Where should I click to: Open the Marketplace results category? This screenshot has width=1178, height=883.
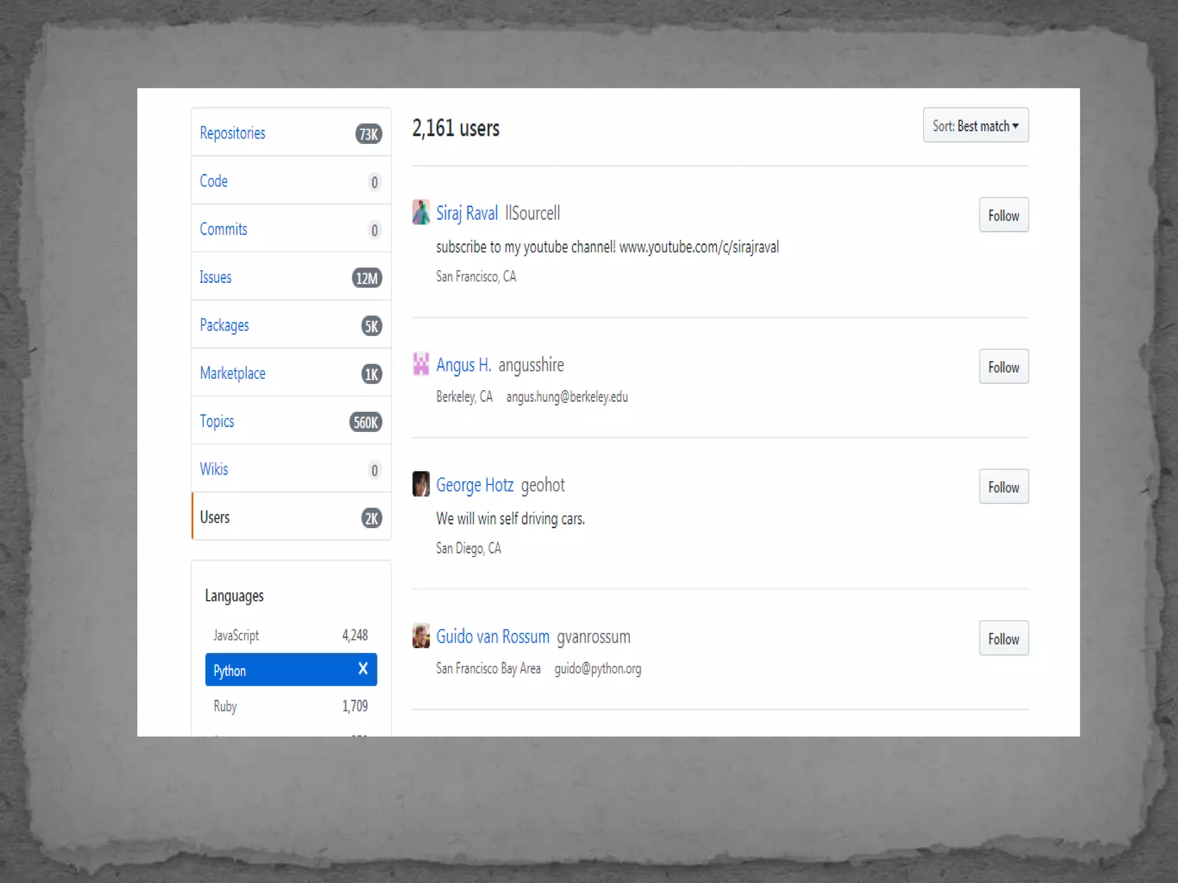click(232, 373)
